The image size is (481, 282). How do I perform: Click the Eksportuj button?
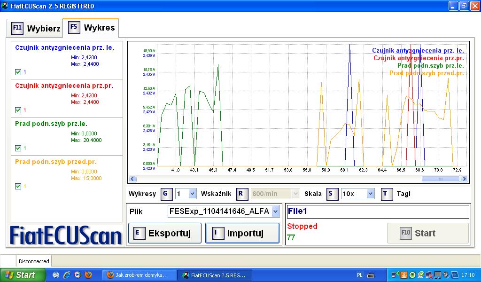165,233
